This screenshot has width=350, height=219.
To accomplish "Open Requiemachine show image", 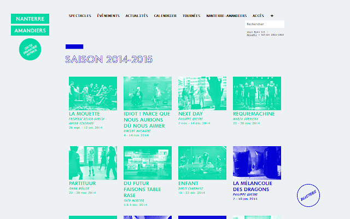I will point(257,94).
